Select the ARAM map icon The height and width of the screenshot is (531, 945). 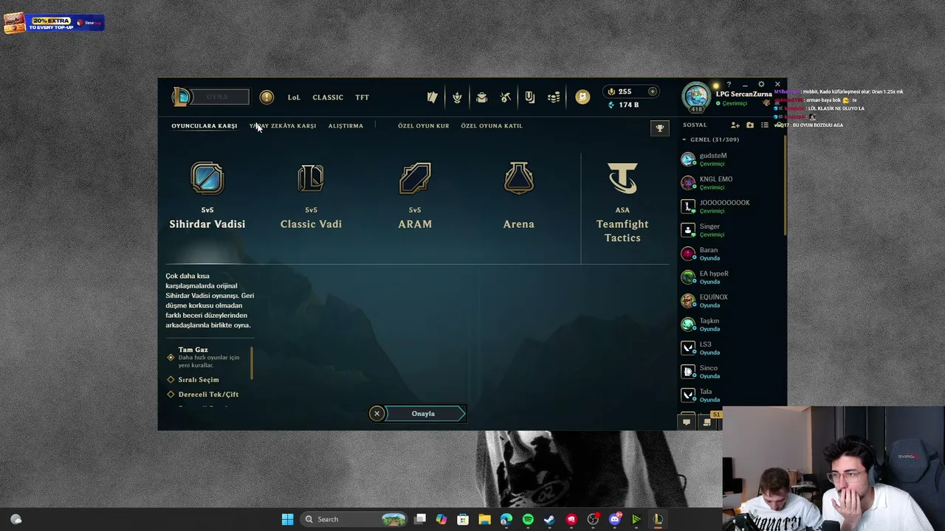415,178
